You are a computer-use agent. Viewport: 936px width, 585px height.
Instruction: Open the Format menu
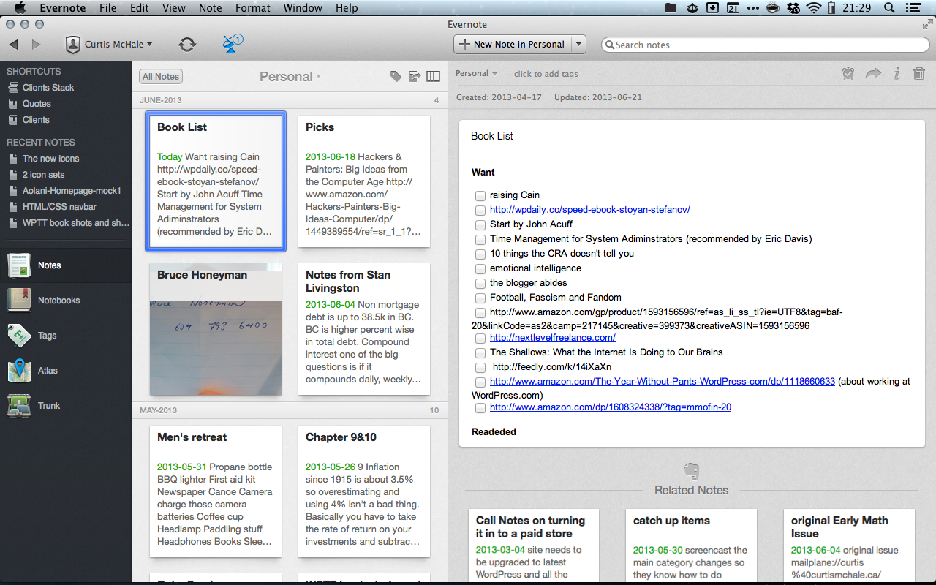(252, 7)
